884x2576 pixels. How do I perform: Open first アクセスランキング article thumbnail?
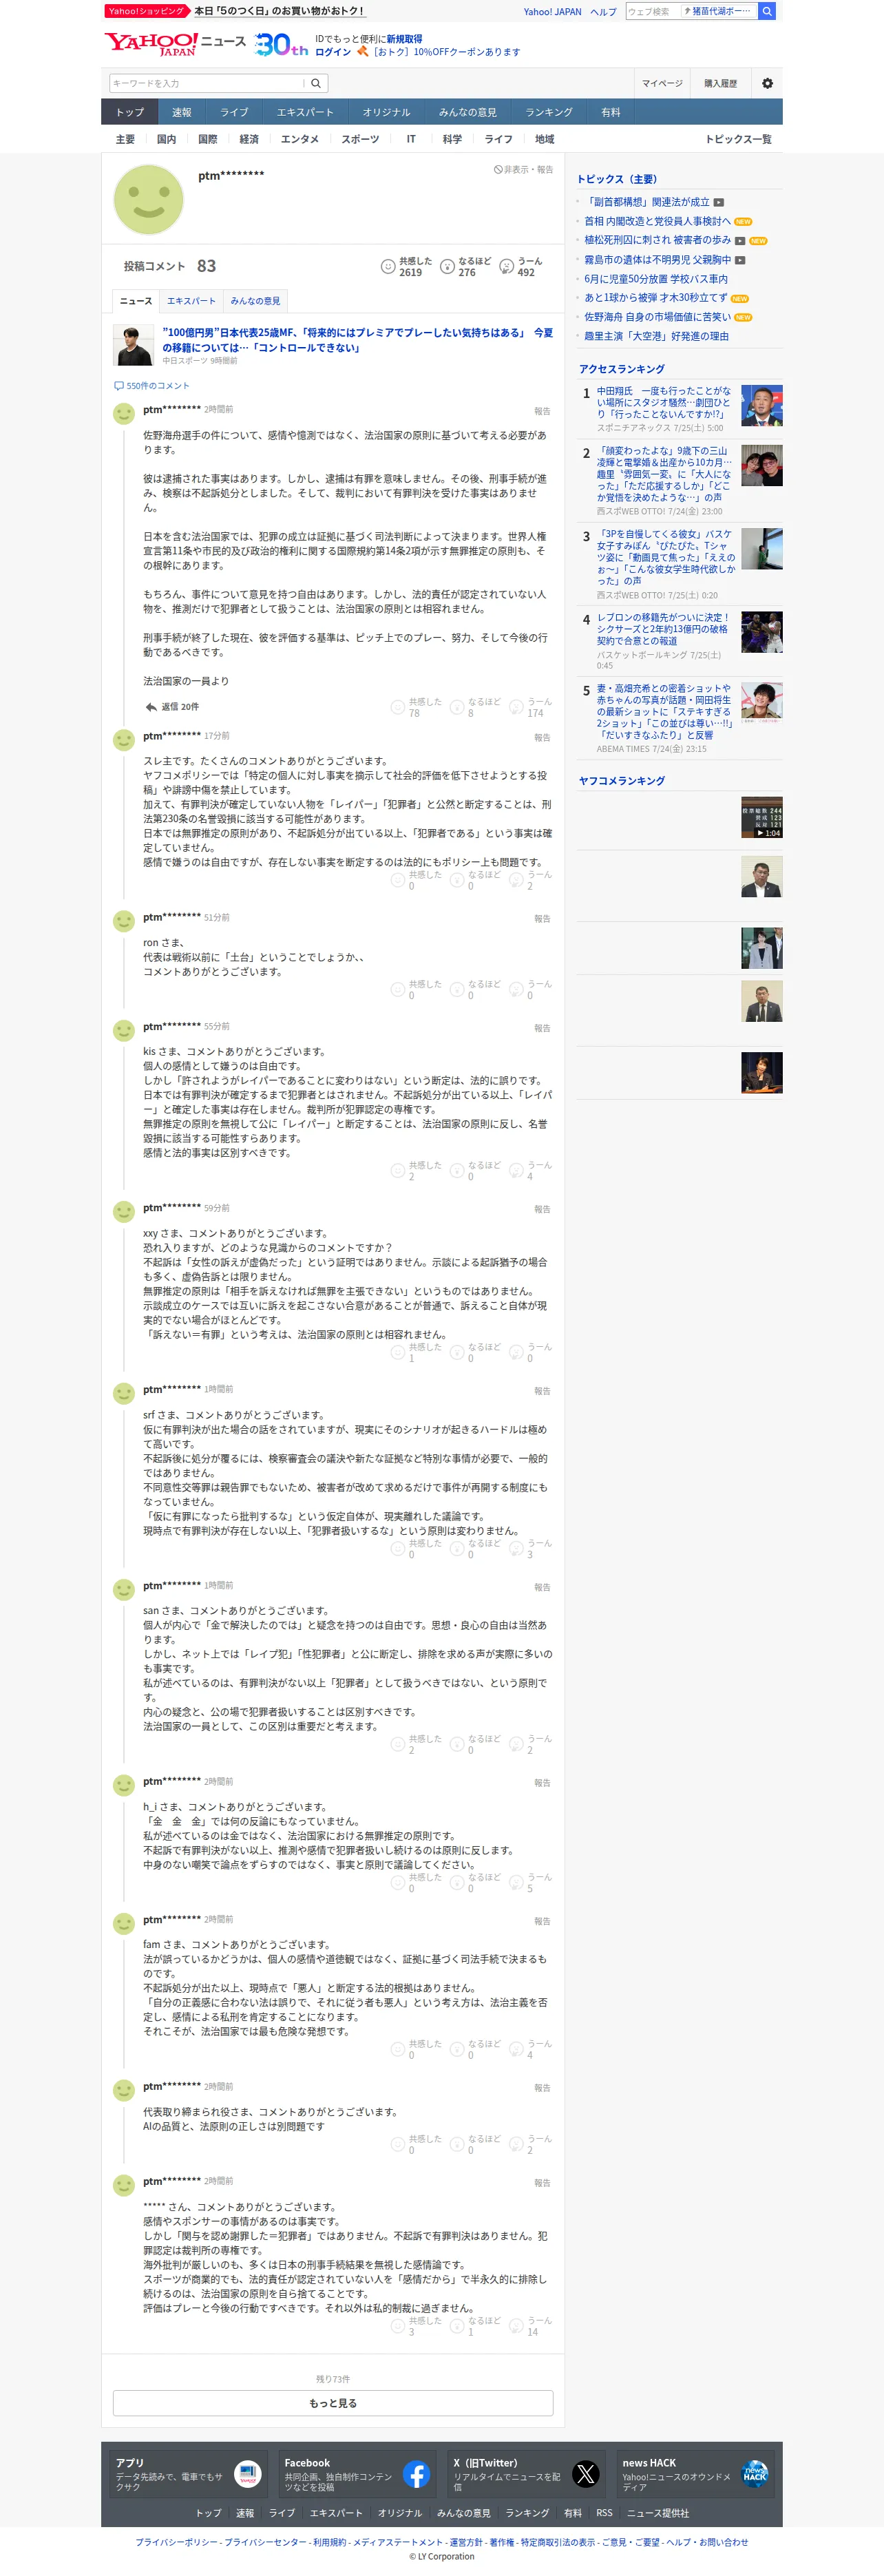(x=762, y=406)
